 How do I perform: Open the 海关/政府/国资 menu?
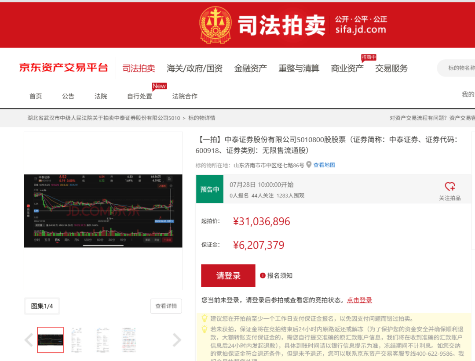[x=194, y=69]
